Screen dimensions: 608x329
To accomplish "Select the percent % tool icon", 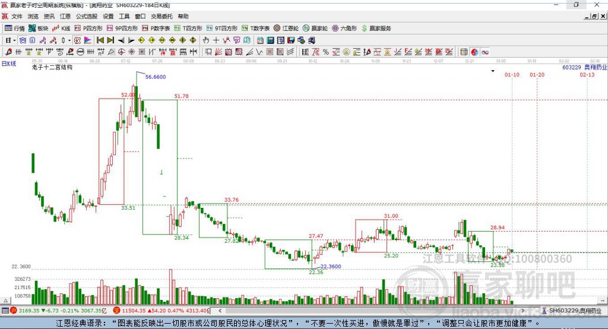I will [x=326, y=52].
